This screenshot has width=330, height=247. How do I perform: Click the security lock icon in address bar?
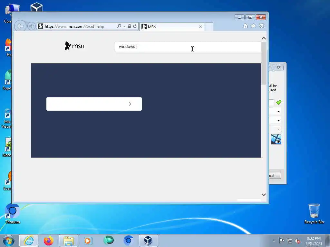[130, 26]
